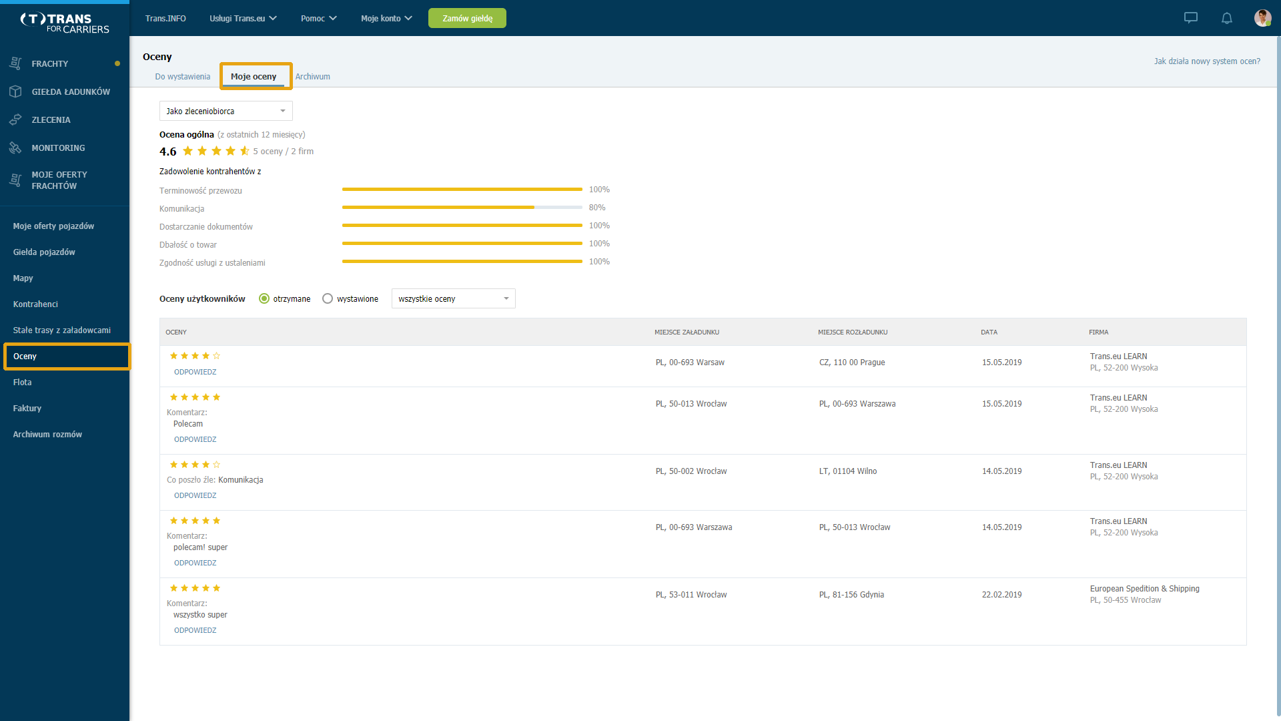The width and height of the screenshot is (1281, 721).
Task: Open Giełda pojazdów
Action: coord(44,252)
